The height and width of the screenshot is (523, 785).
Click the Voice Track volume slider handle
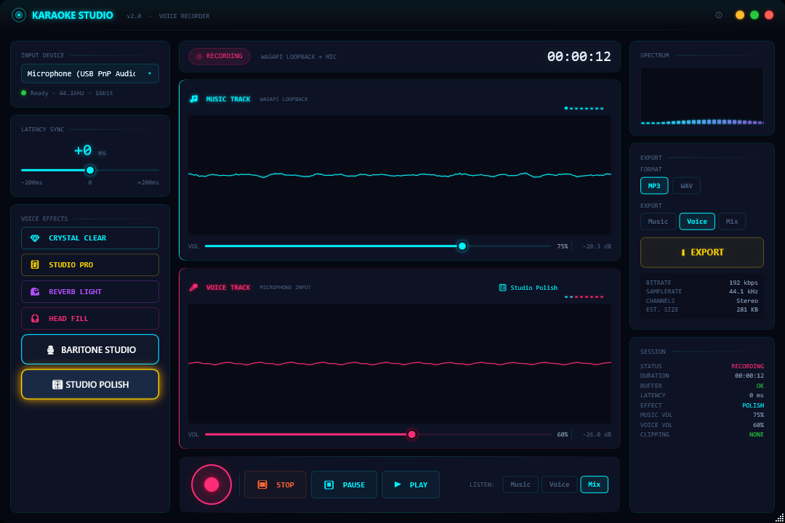click(411, 434)
